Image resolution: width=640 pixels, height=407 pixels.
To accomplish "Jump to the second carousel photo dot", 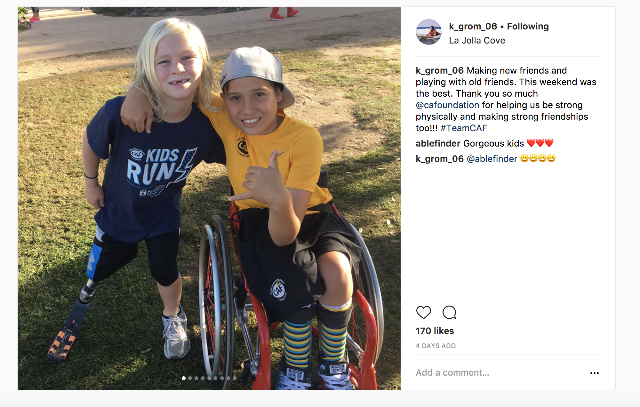I will coord(190,378).
